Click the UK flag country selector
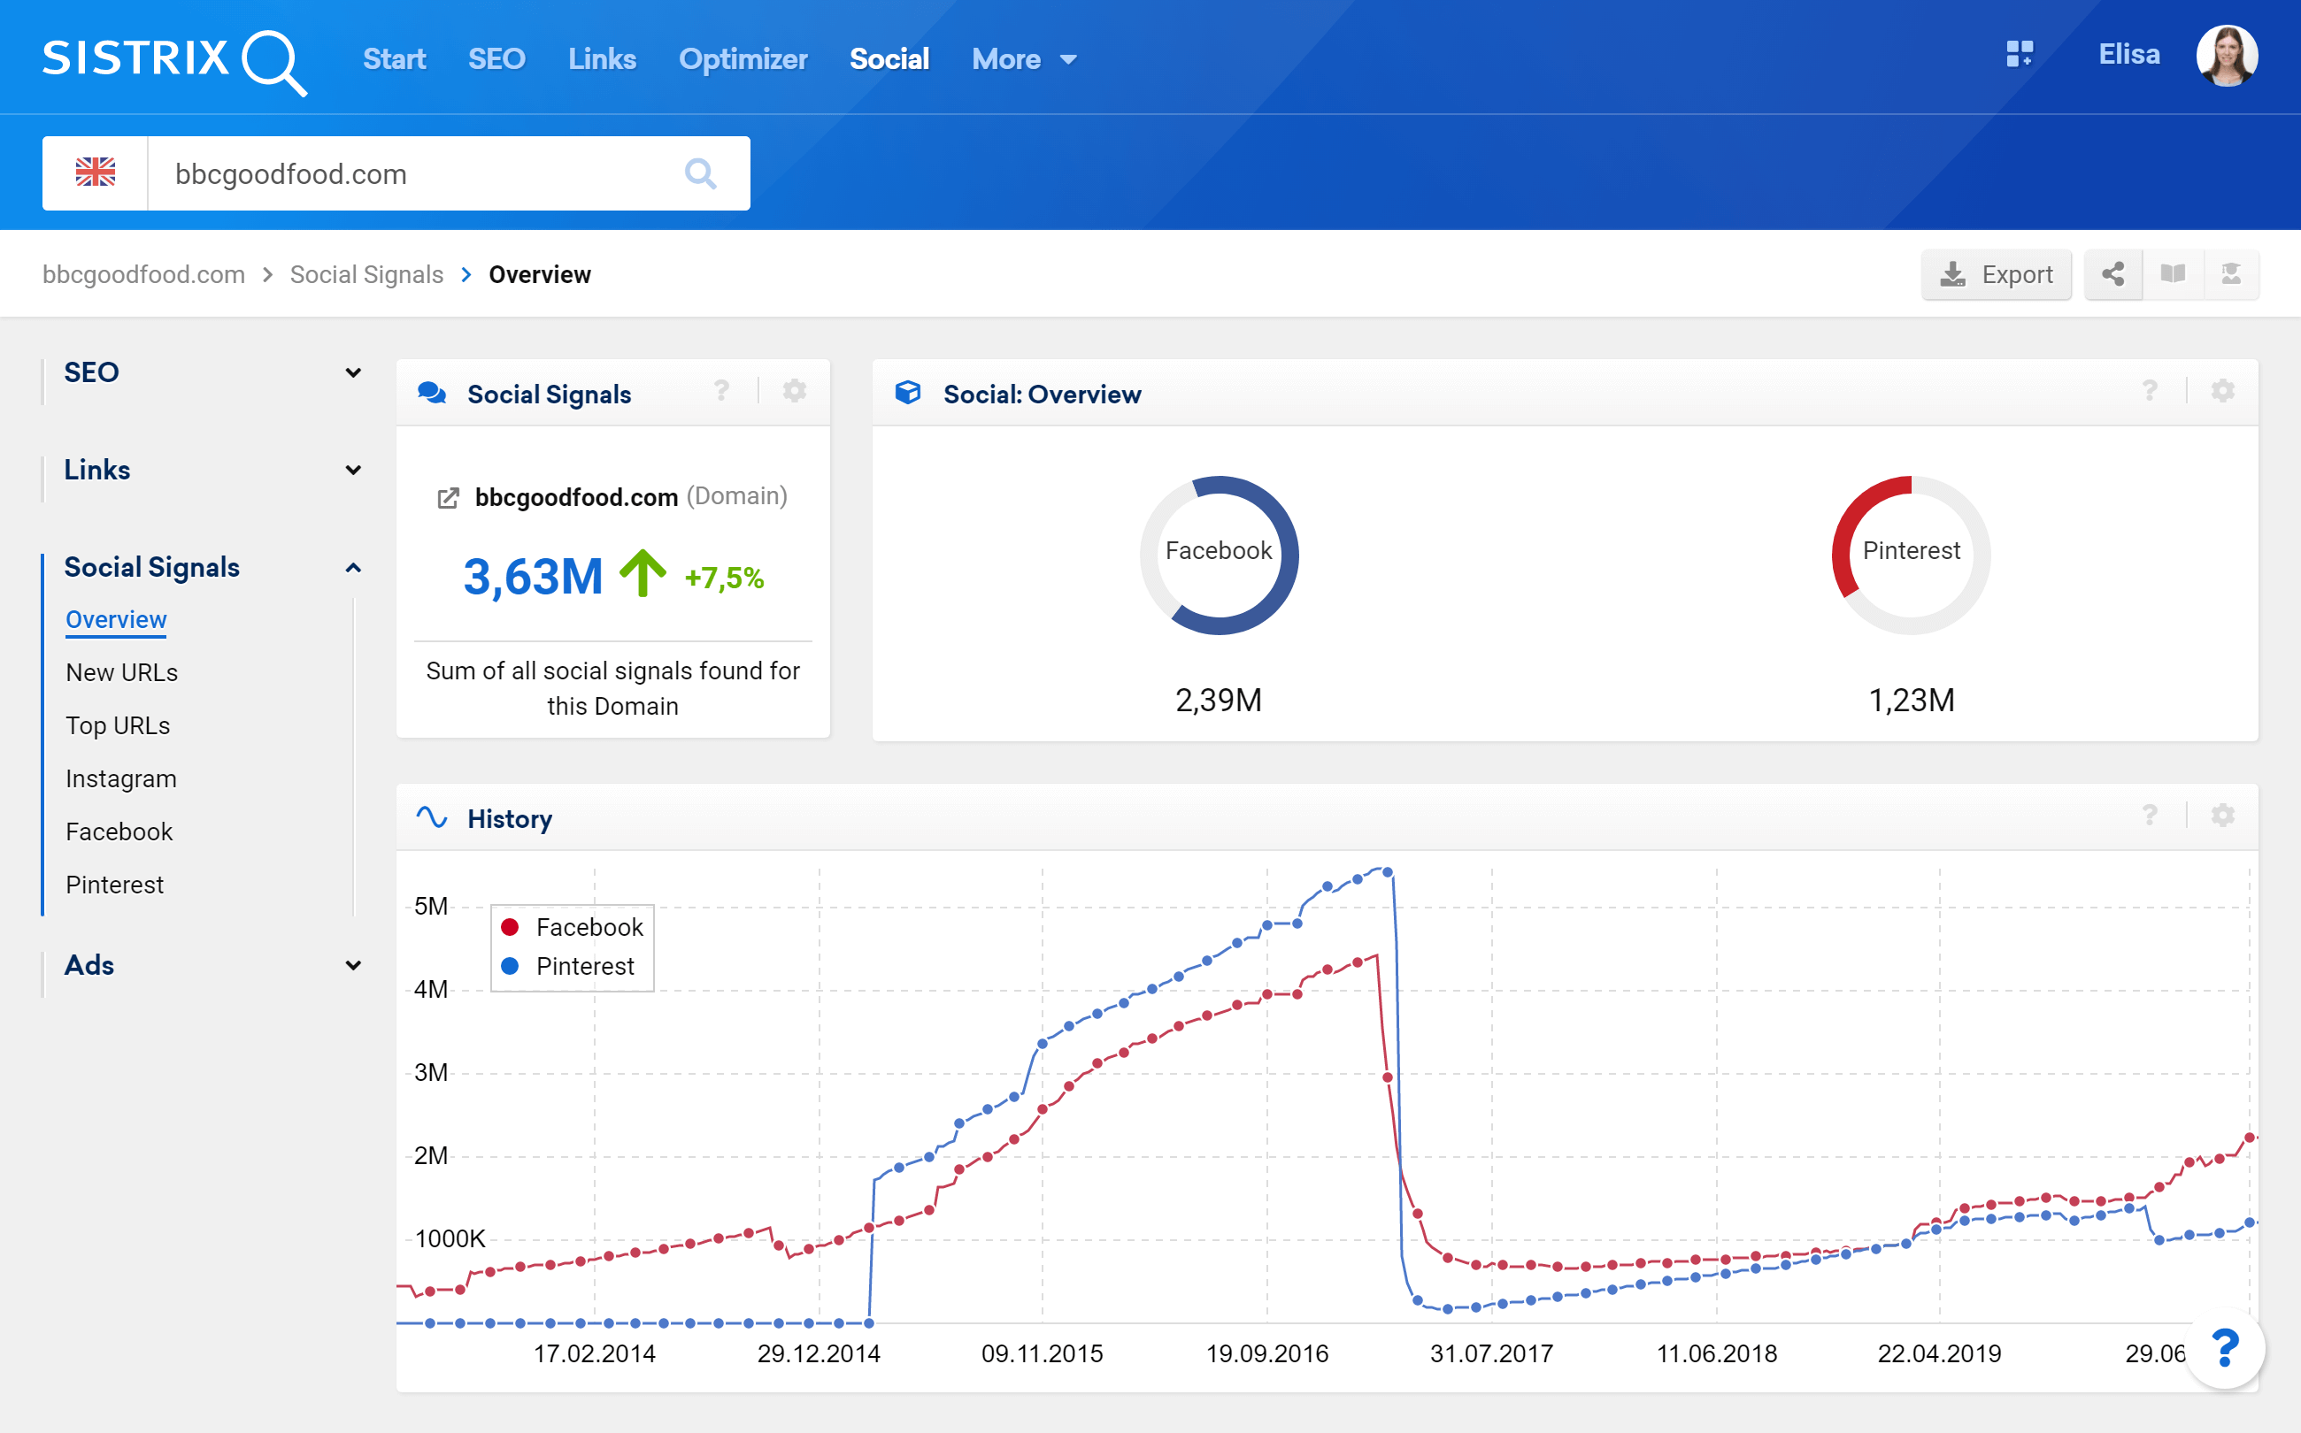 (x=95, y=173)
